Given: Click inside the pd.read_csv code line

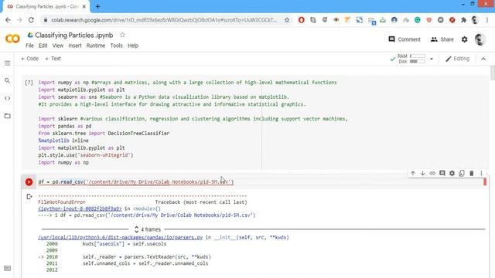Looking at the screenshot, I should tap(136, 182).
